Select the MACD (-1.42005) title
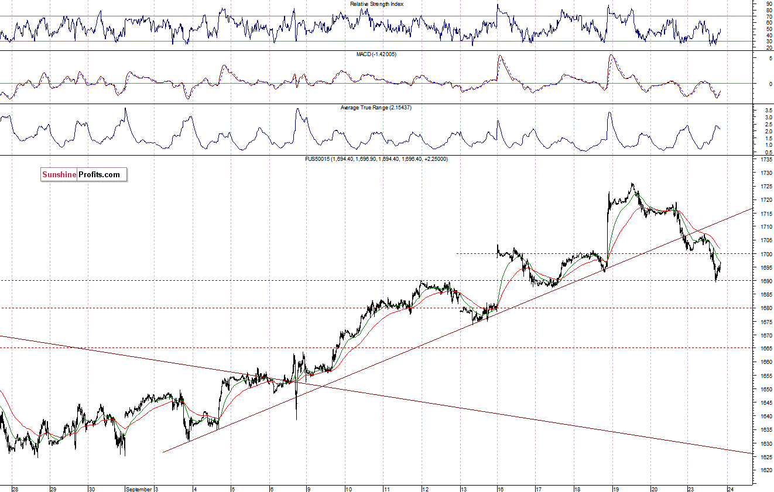 376,54
